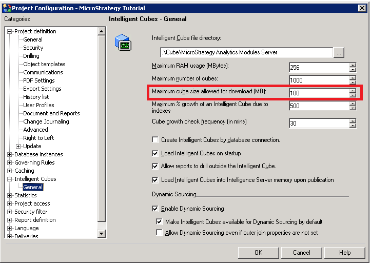Select Advanced category
Viewport: 371px width, 266px height.
(x=35, y=130)
